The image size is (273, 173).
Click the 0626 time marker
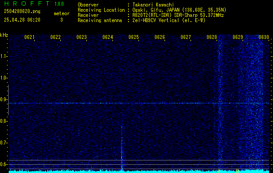click(160, 37)
